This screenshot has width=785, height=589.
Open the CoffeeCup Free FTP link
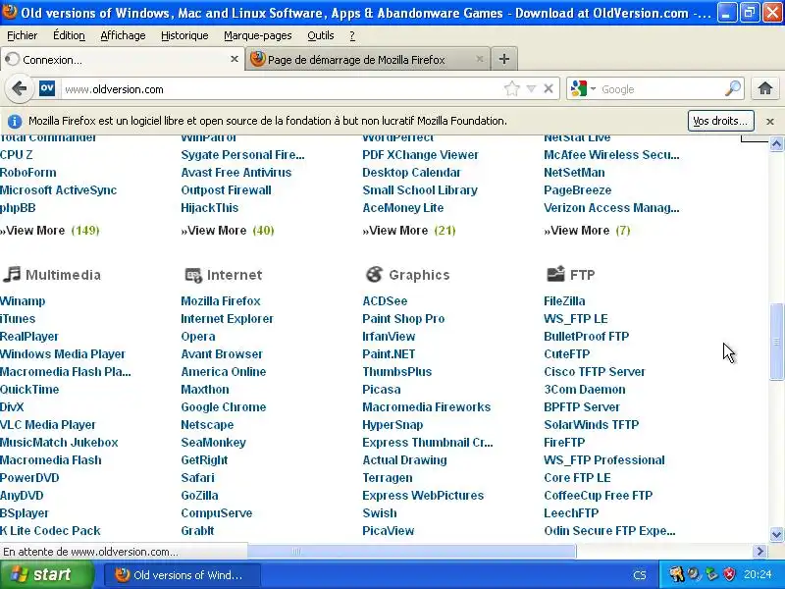click(x=598, y=496)
